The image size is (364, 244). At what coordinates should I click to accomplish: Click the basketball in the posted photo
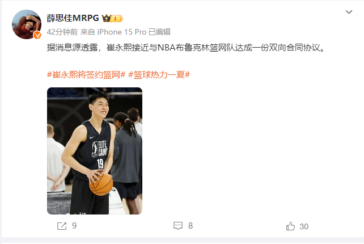click(x=101, y=184)
